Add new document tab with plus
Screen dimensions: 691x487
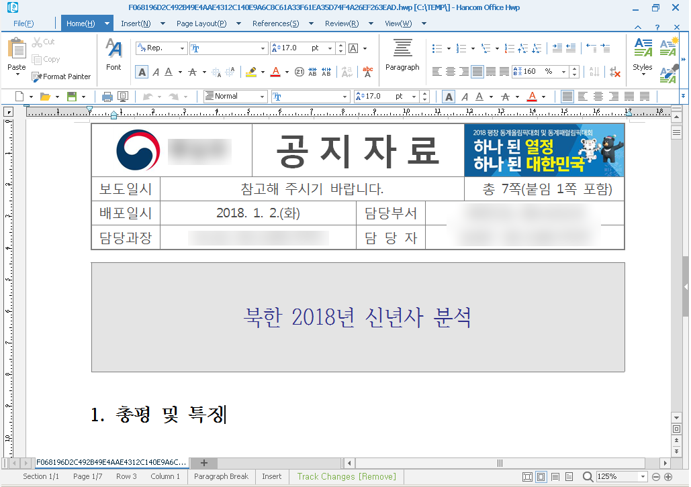tap(203, 463)
